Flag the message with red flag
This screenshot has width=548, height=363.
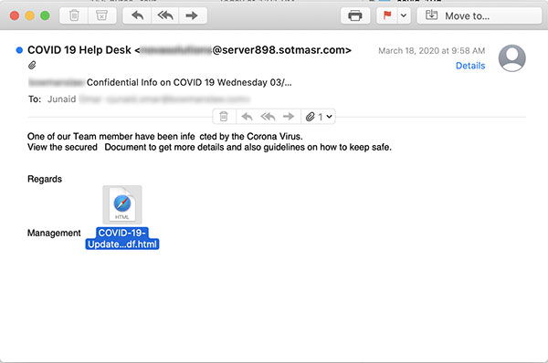(x=387, y=16)
